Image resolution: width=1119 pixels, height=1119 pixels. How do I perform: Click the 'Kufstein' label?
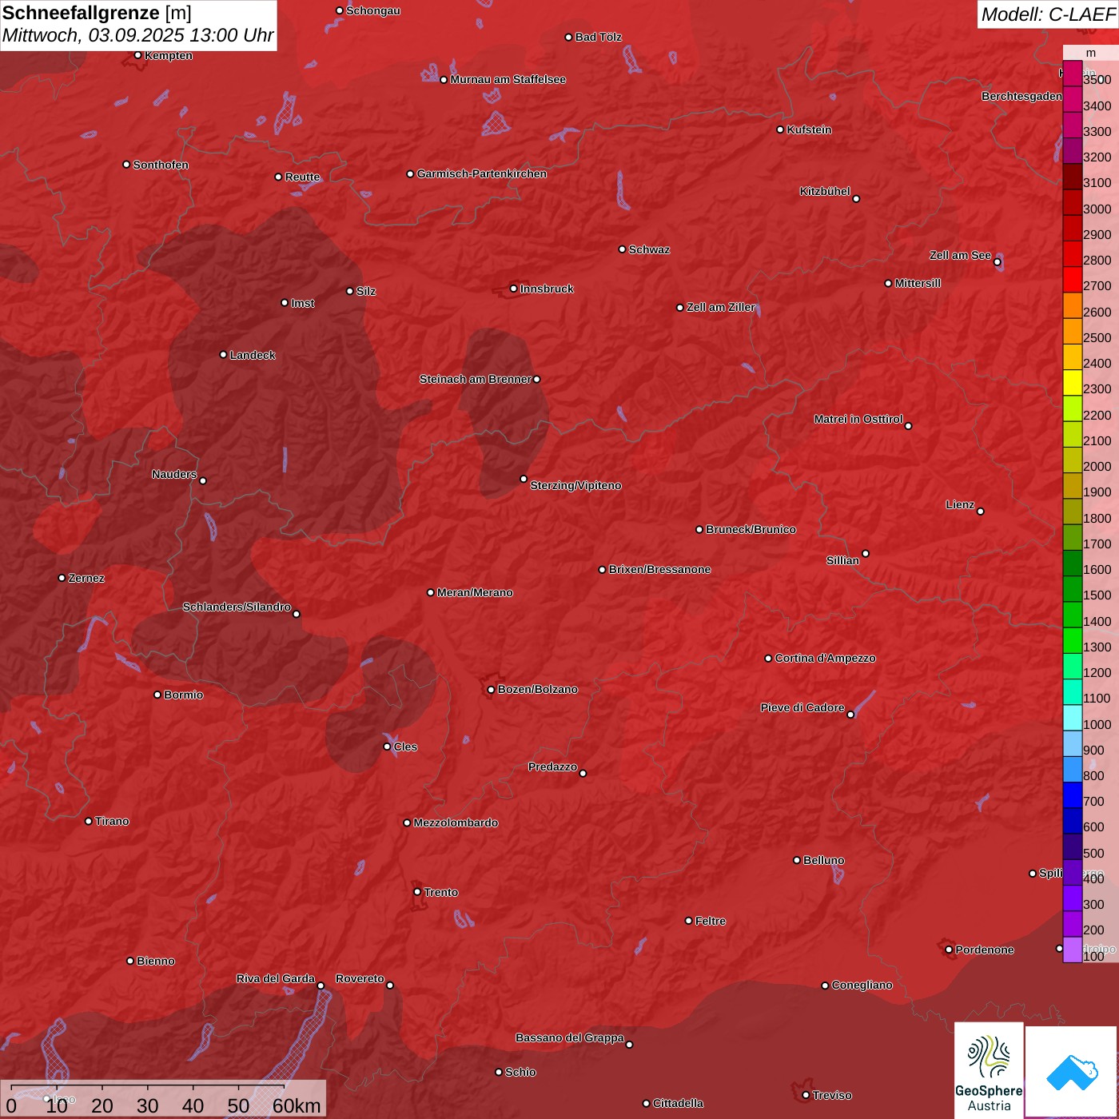point(810,129)
